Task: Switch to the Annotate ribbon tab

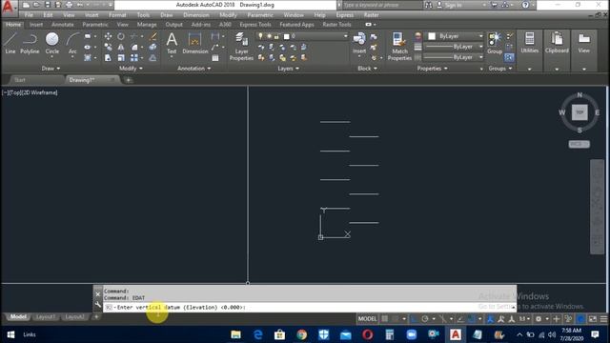Action: (x=62, y=24)
